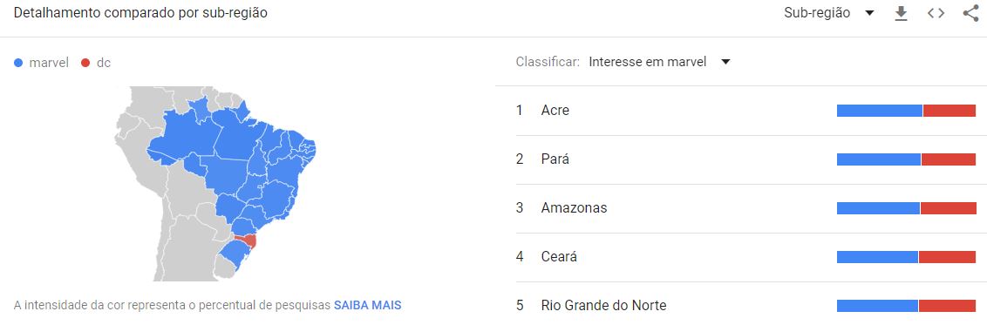987x325 pixels.
Task: Open the Sub-região dropdown
Action: point(829,13)
